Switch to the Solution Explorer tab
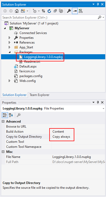The width and height of the screenshot is (106, 197). coord(14,95)
